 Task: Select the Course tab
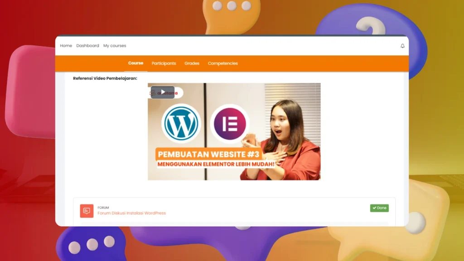[x=135, y=63]
